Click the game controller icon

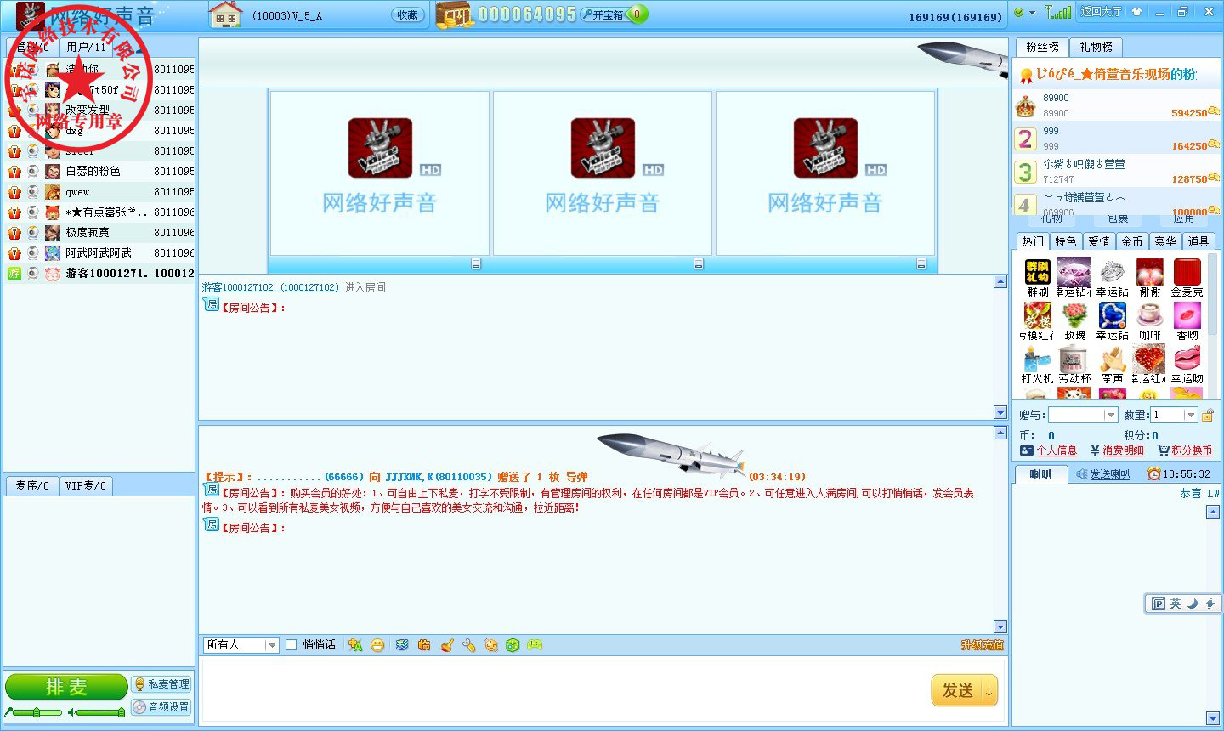pyautogui.click(x=535, y=645)
